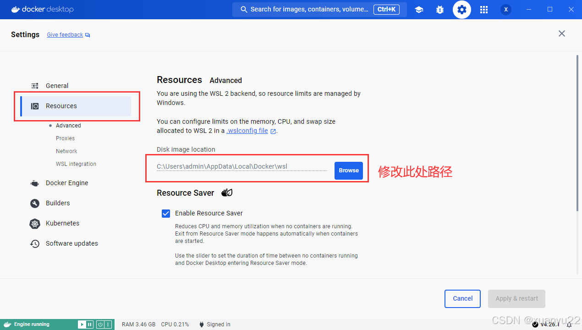The height and width of the screenshot is (330, 582).
Task: Click the Signed in plug icon
Action: 202,324
